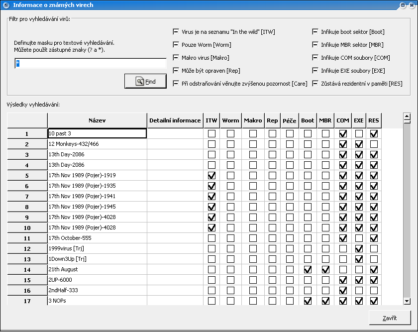Screen dimensions: 418x332
Task: Click row header number 1
Action: [27, 133]
